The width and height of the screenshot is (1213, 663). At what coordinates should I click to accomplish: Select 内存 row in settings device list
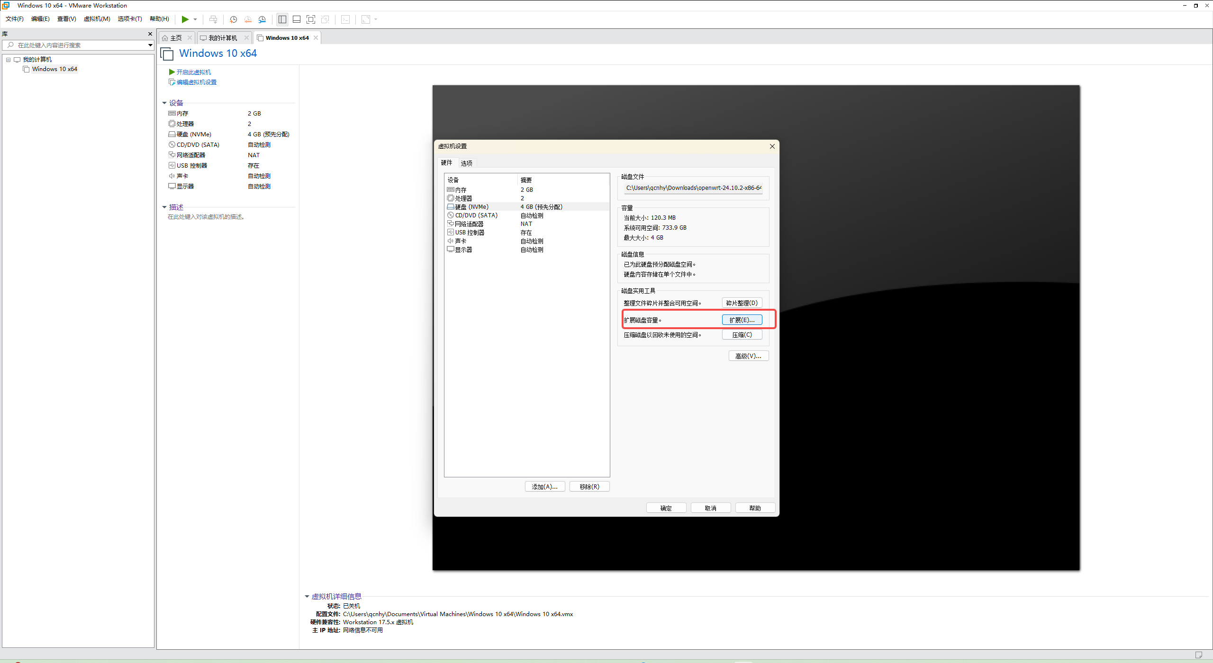pyautogui.click(x=527, y=190)
